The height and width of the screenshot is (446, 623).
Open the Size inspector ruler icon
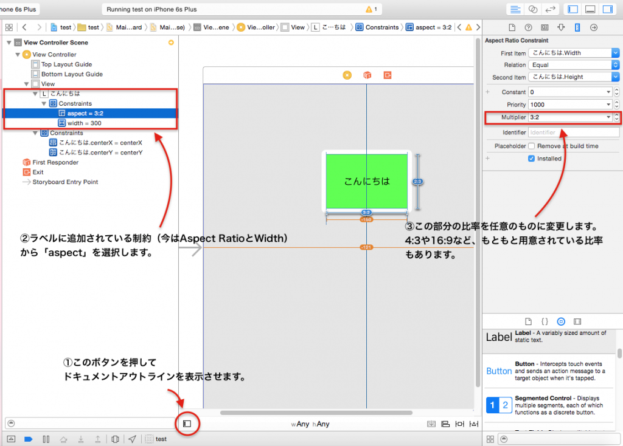pyautogui.click(x=577, y=27)
